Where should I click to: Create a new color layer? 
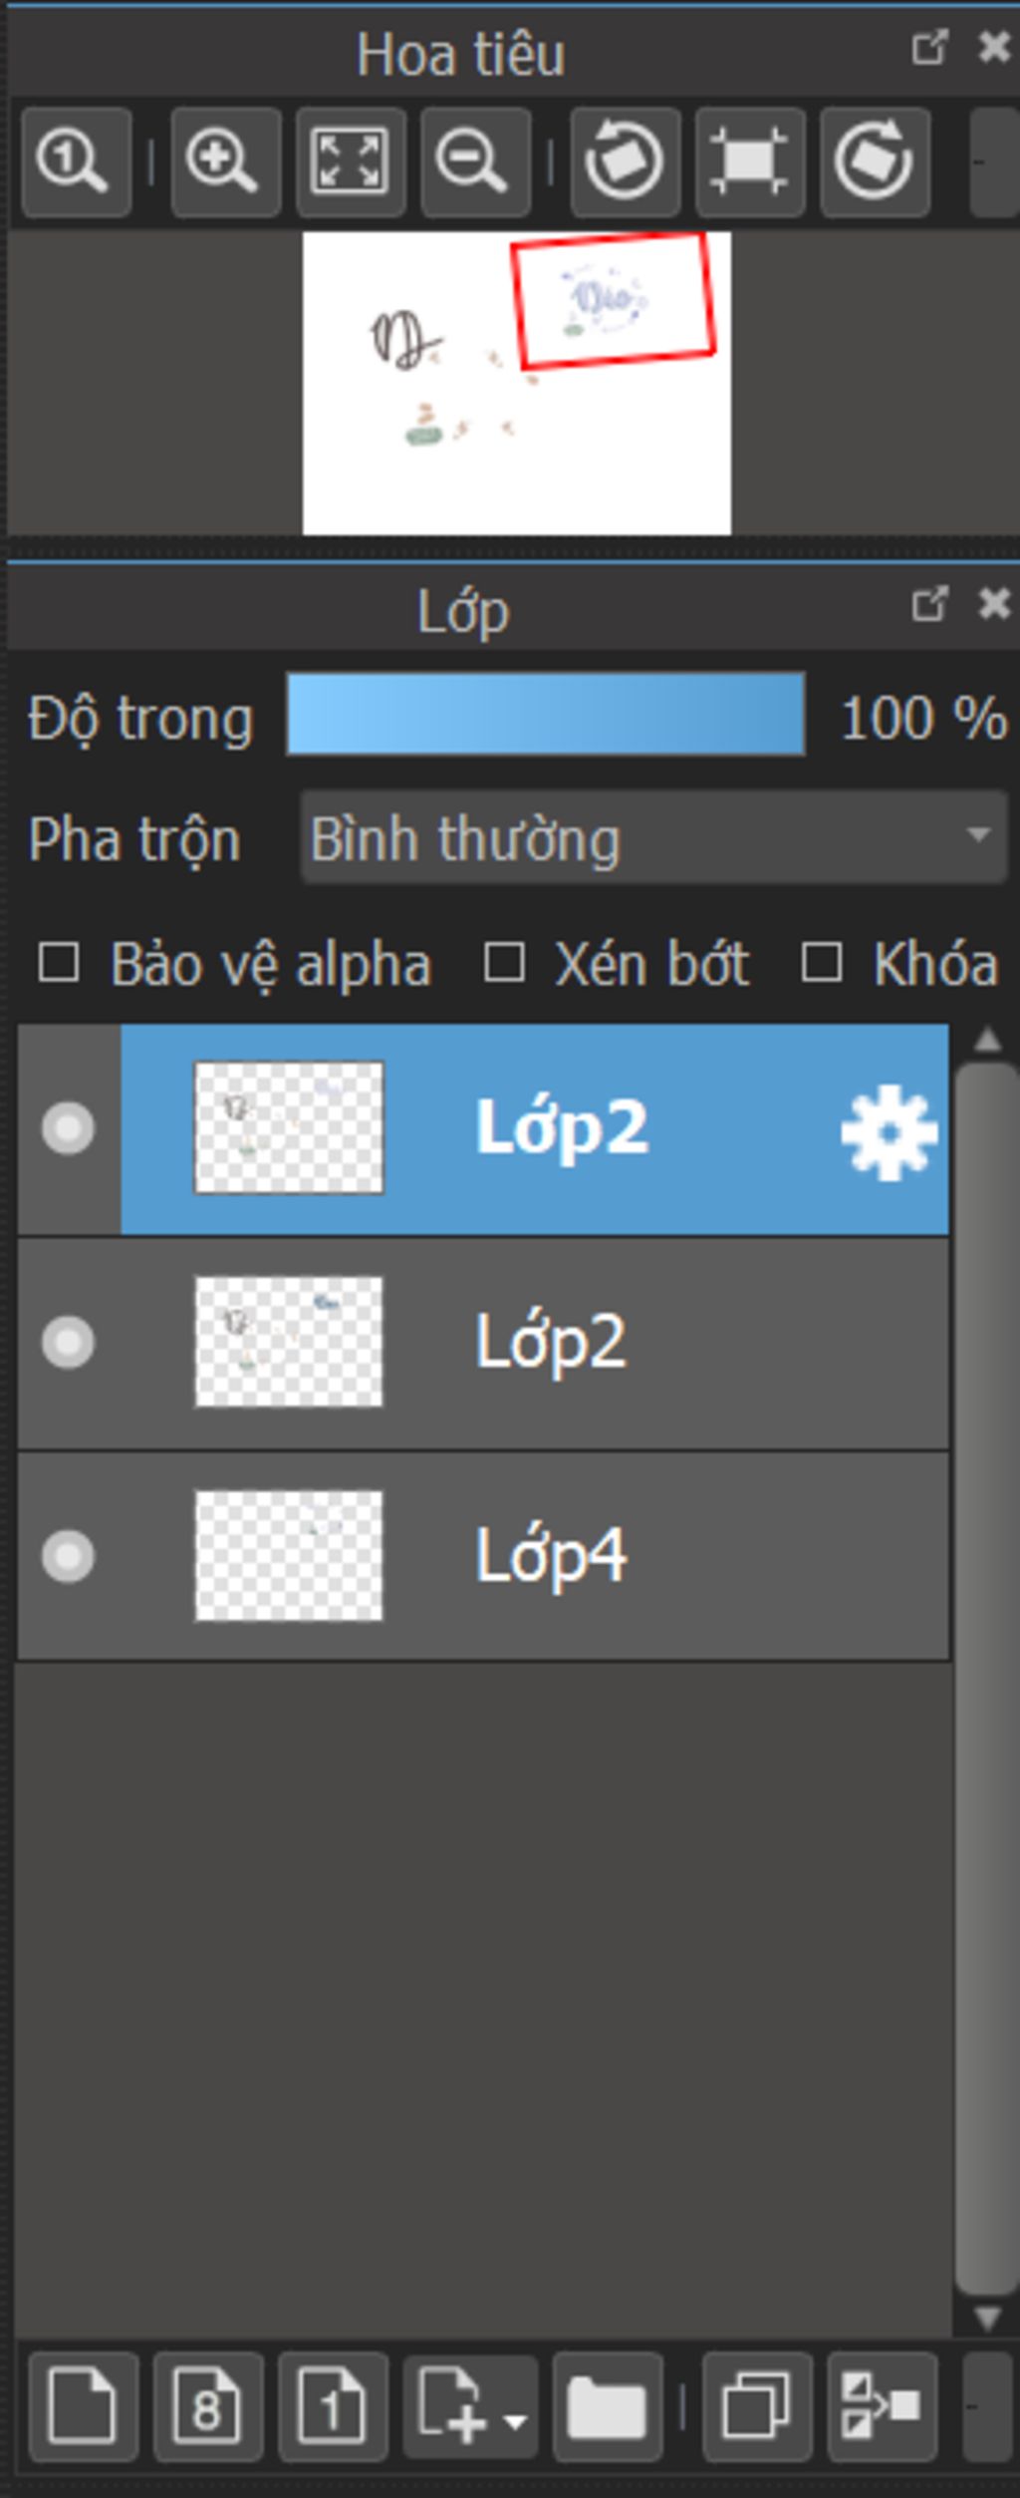tap(84, 2406)
